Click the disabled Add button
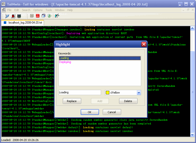This screenshot has height=143, width=196. click(x=100, y=101)
